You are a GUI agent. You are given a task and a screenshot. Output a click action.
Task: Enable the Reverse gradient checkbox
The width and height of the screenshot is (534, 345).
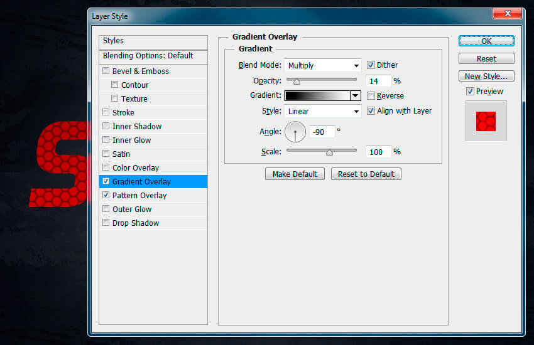point(371,96)
